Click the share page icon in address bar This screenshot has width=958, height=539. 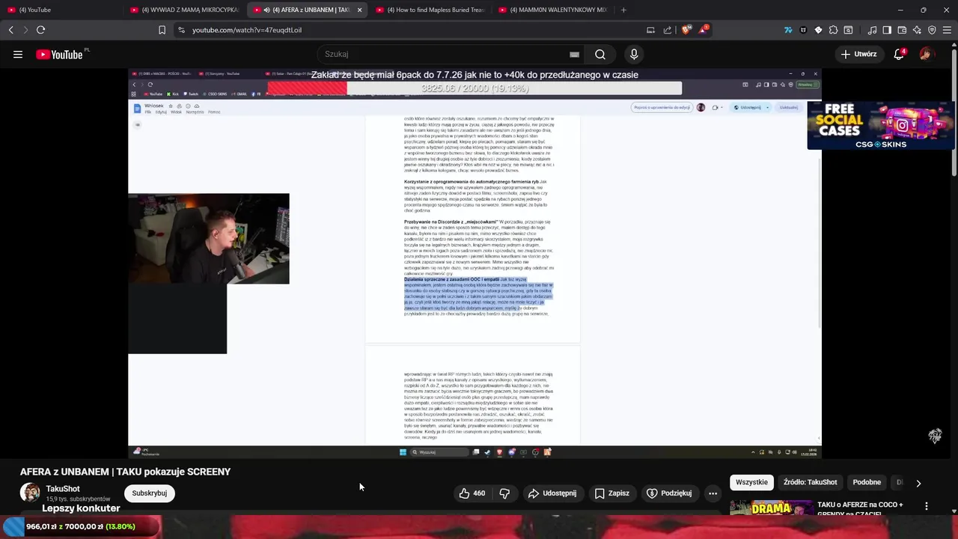point(668,30)
